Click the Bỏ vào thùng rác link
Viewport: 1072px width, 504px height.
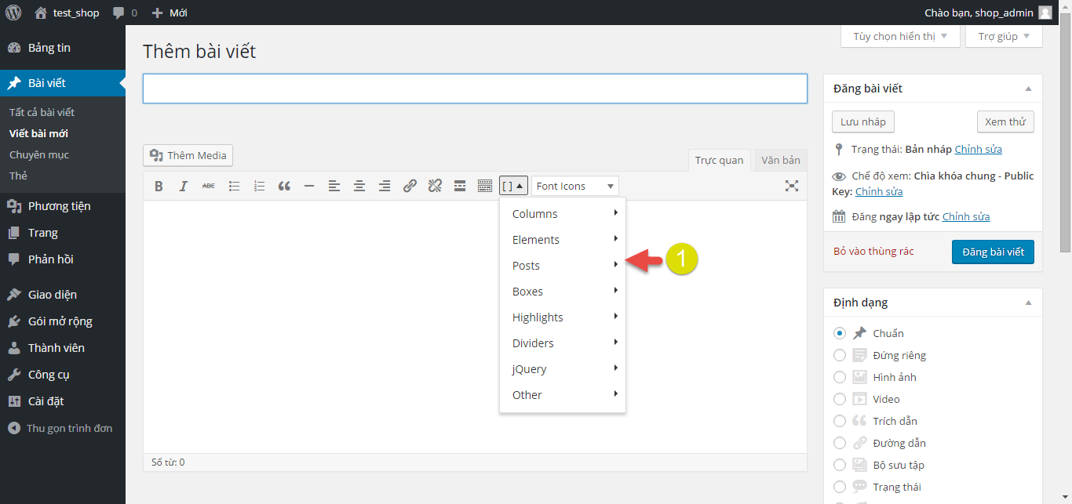coord(873,251)
